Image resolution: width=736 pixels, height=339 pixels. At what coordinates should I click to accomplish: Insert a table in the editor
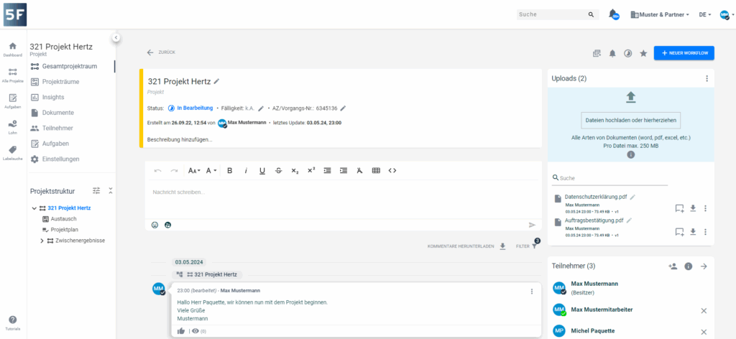[376, 170]
